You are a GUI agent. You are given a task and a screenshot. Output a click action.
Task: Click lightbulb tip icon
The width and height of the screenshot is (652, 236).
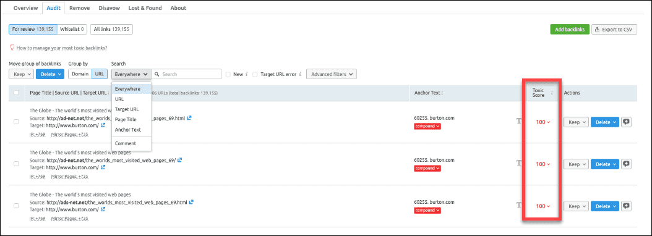pyautogui.click(x=12, y=48)
